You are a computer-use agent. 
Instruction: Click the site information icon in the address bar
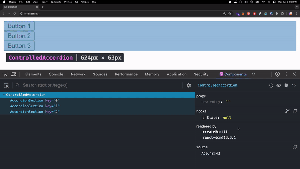coord(21,14)
